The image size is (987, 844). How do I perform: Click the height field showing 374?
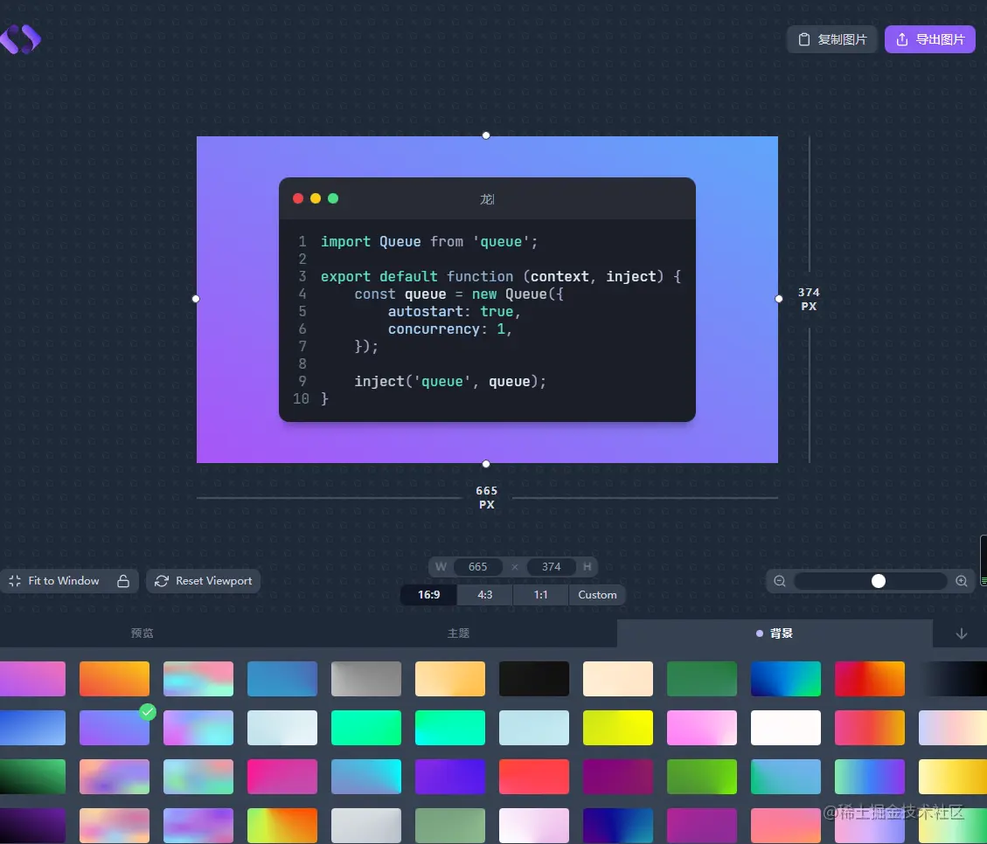pos(551,567)
